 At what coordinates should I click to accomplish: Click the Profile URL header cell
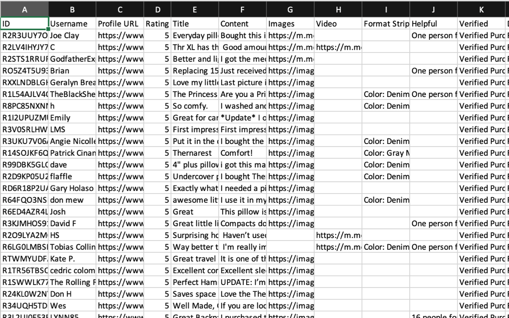[120, 24]
